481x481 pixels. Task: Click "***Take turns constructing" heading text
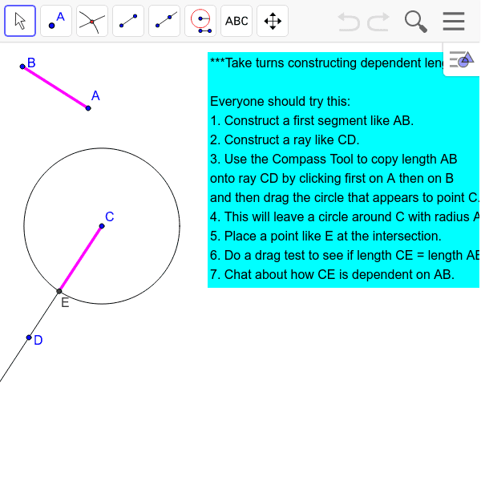[327, 63]
